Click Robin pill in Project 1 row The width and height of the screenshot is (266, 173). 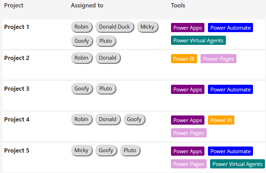tap(82, 27)
